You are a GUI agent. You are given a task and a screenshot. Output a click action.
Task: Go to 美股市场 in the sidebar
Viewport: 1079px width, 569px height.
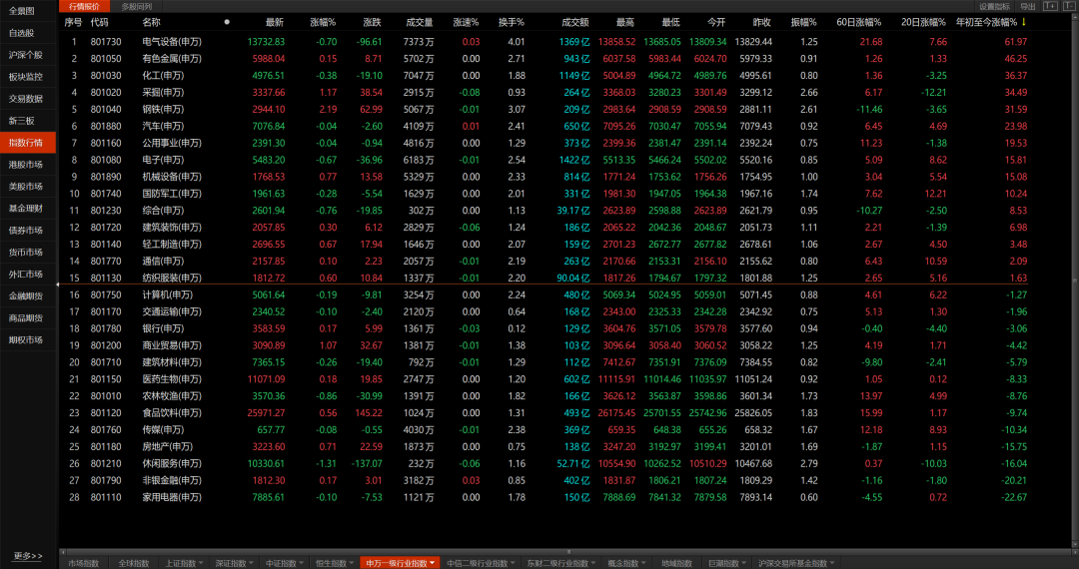(x=28, y=187)
